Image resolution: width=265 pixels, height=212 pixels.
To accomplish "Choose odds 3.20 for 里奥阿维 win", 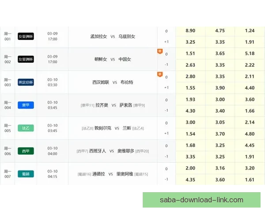I will point(250,168).
